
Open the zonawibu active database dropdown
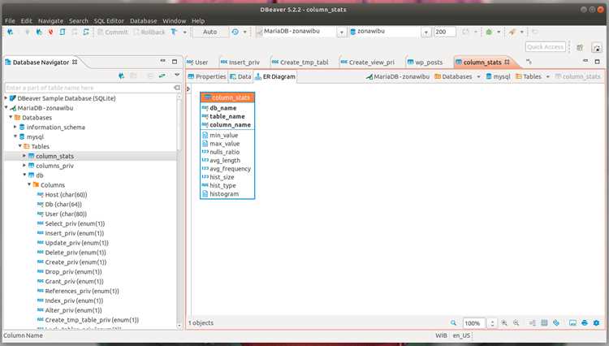(426, 32)
